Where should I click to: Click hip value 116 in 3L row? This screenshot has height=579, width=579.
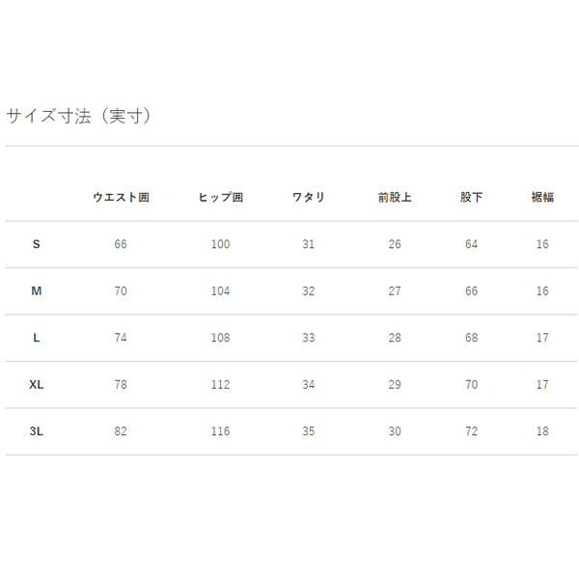point(220,431)
